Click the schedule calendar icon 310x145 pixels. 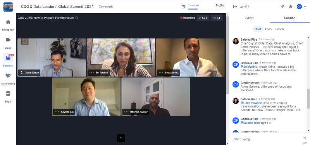183,7
